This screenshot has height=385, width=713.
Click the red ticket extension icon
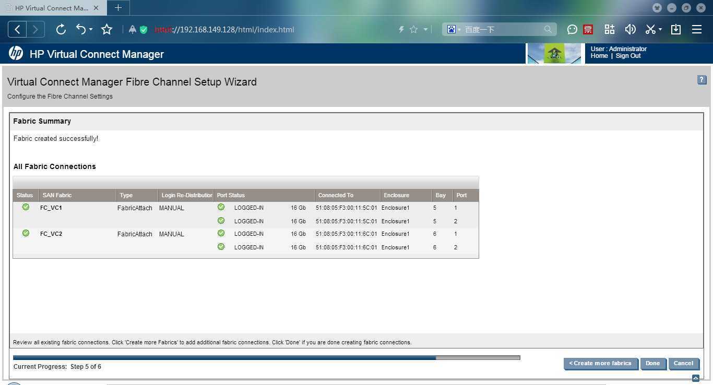click(x=588, y=29)
